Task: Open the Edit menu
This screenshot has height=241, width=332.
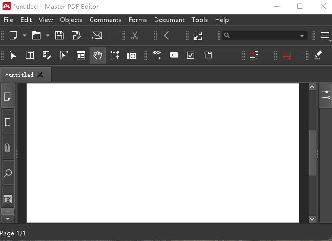Action: click(26, 20)
